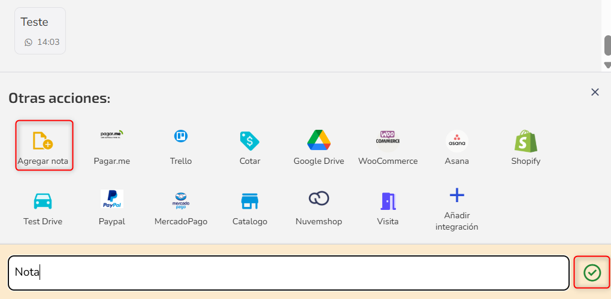Close the Otras acciones panel
Image resolution: width=611 pixels, height=299 pixels.
click(595, 92)
